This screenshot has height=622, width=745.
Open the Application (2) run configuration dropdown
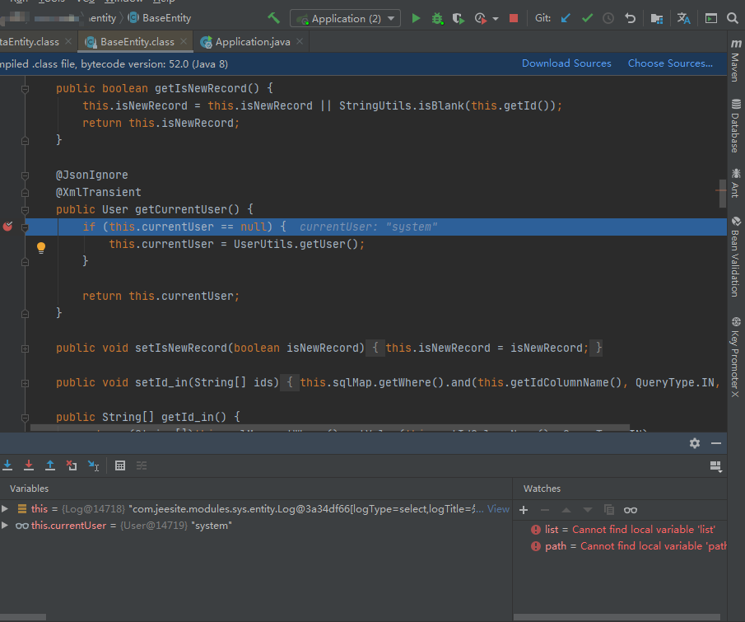pyautogui.click(x=346, y=18)
